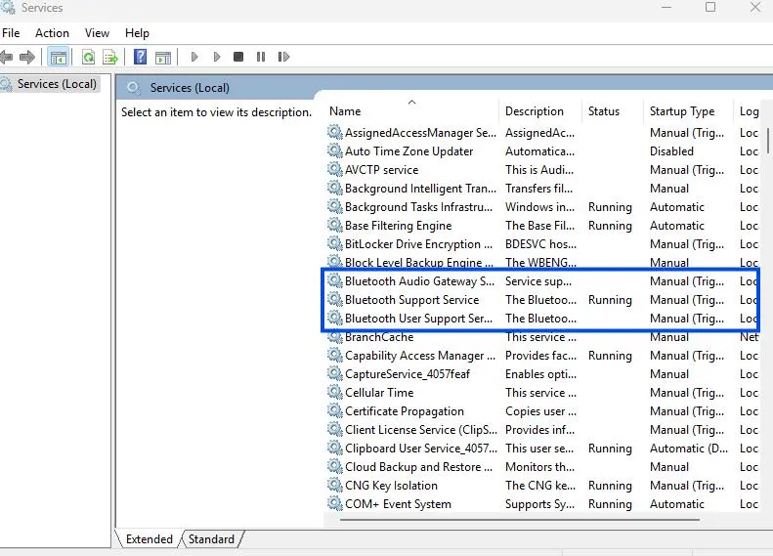The height and width of the screenshot is (556, 773).
Task: Click the Stop Service square icon
Action: click(x=238, y=58)
